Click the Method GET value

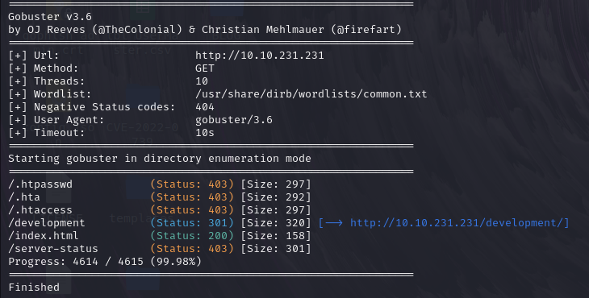[205, 68]
